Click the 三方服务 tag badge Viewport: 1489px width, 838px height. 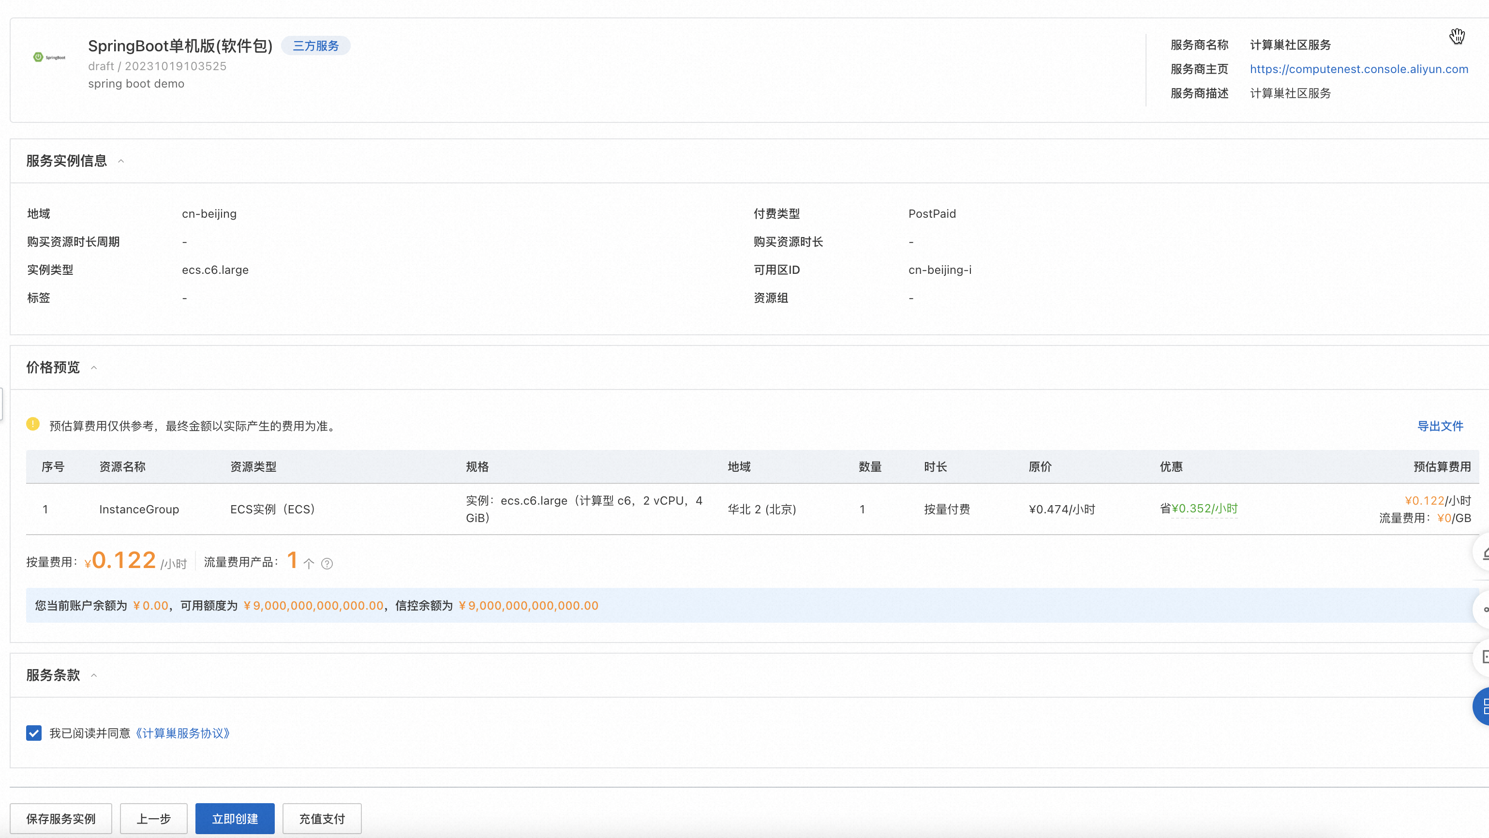point(315,45)
